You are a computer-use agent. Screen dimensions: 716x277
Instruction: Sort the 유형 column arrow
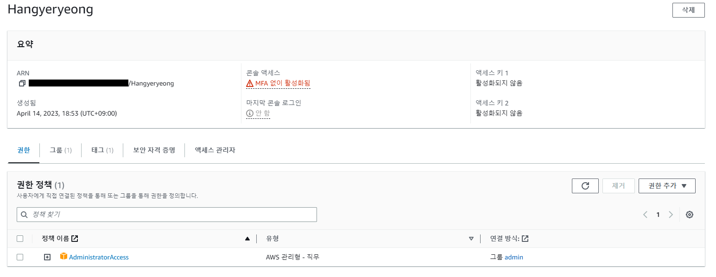click(471, 239)
